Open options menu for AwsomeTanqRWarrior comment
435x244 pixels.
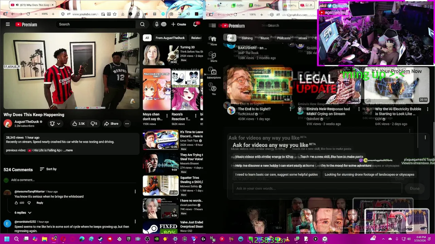[135, 191]
